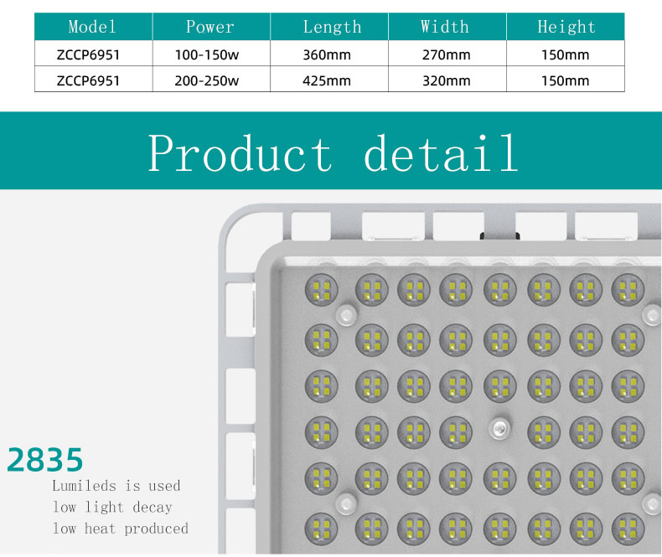Click the 'low light decay' line
The height and width of the screenshot is (557, 662).
coord(112,507)
